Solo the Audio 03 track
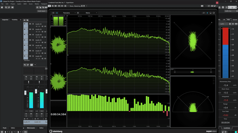 tap(33, 29)
